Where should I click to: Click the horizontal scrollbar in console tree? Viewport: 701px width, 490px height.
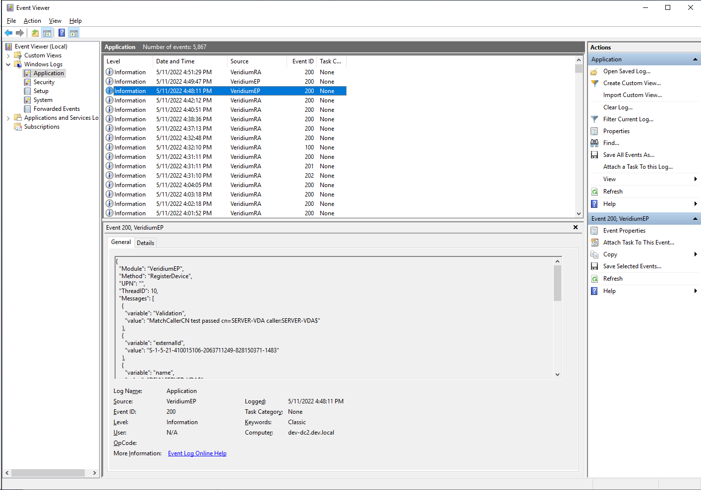[x=48, y=473]
